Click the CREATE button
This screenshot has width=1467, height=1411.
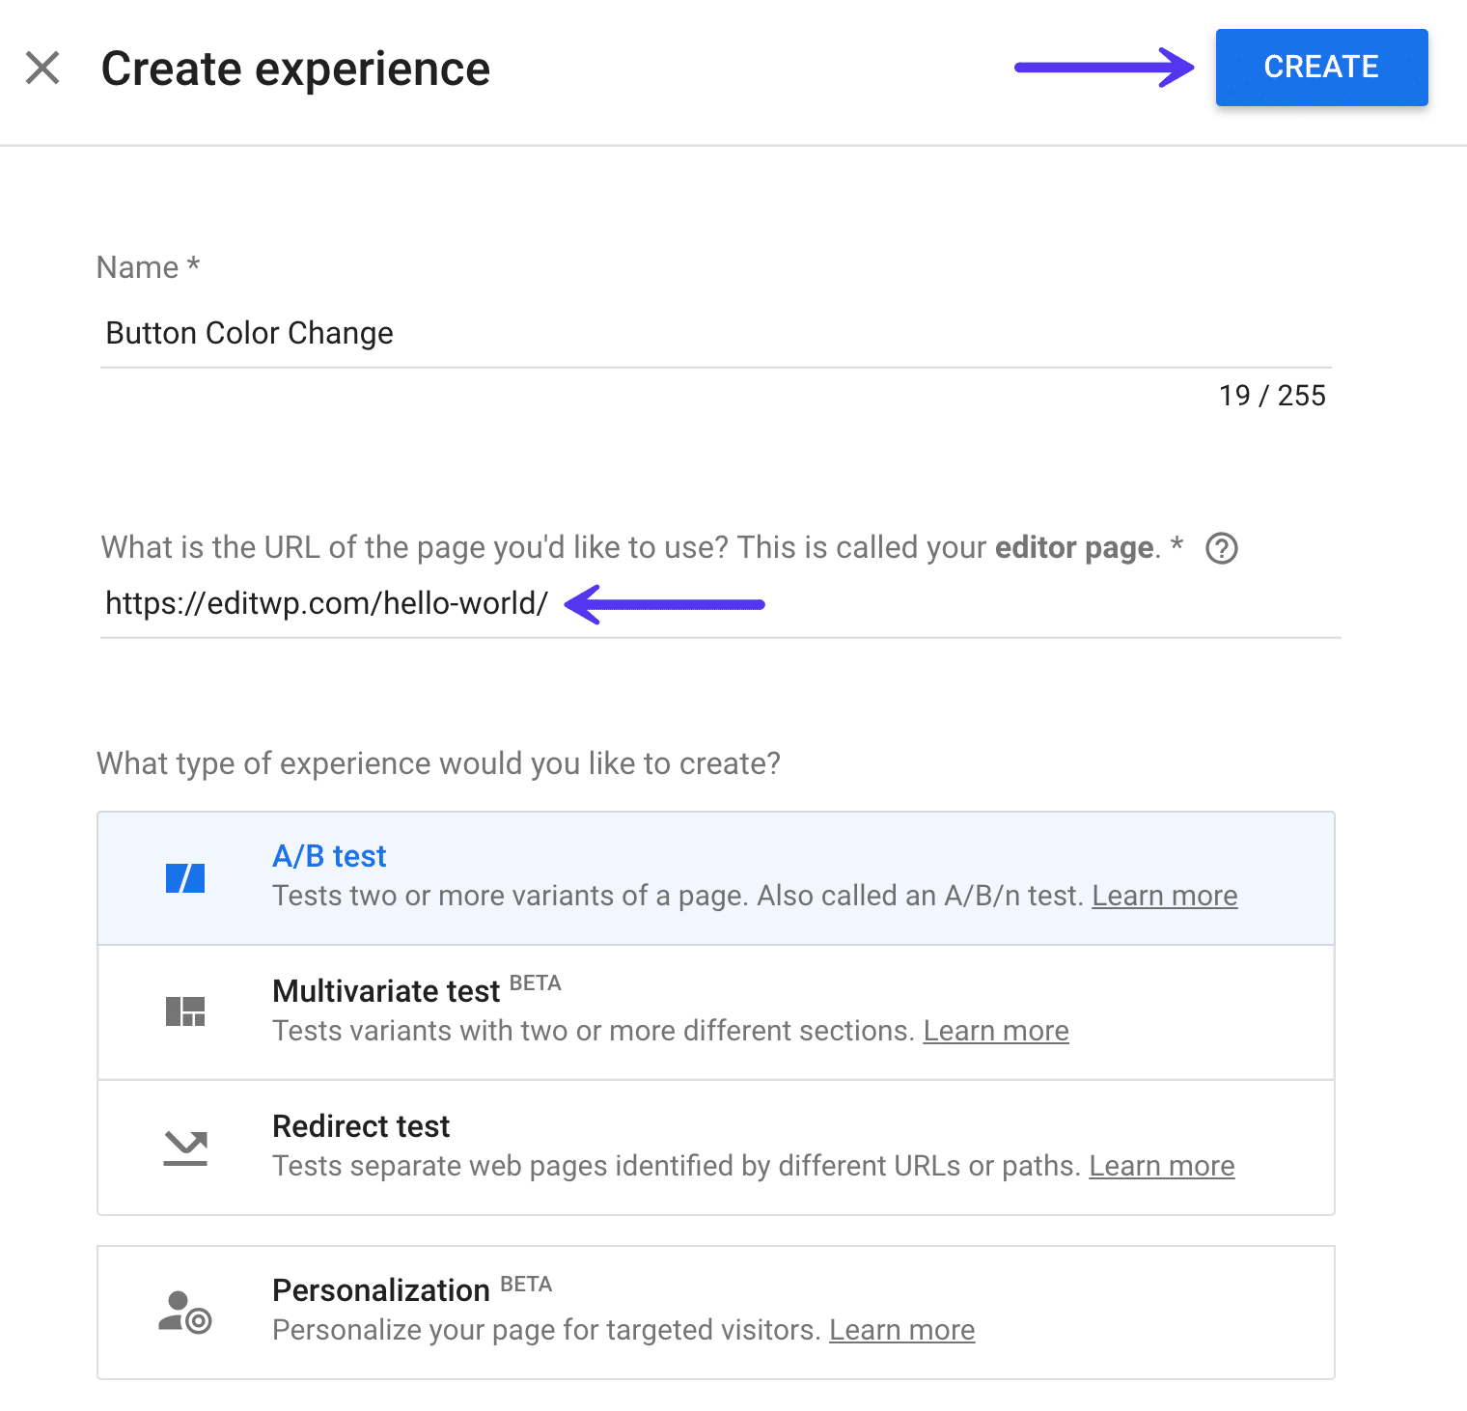tap(1320, 67)
